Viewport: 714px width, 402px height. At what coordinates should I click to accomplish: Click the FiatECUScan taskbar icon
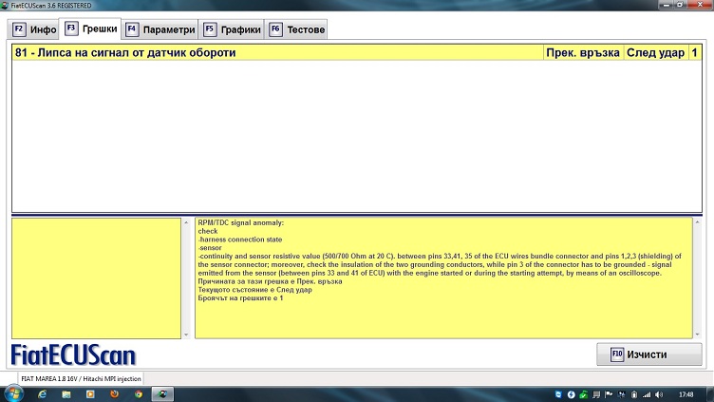[x=163, y=392]
